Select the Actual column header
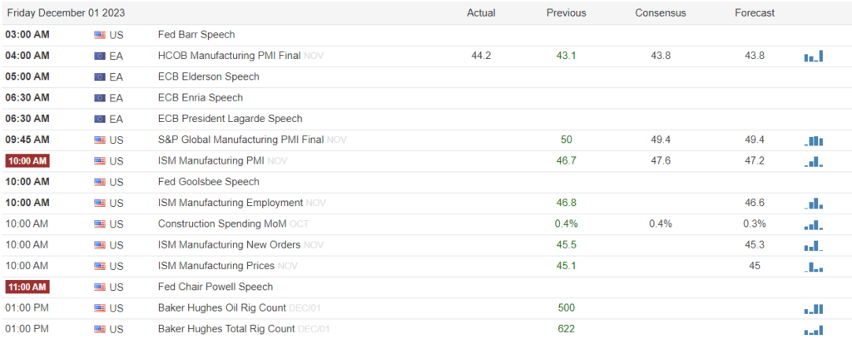The image size is (852, 339). [x=481, y=12]
